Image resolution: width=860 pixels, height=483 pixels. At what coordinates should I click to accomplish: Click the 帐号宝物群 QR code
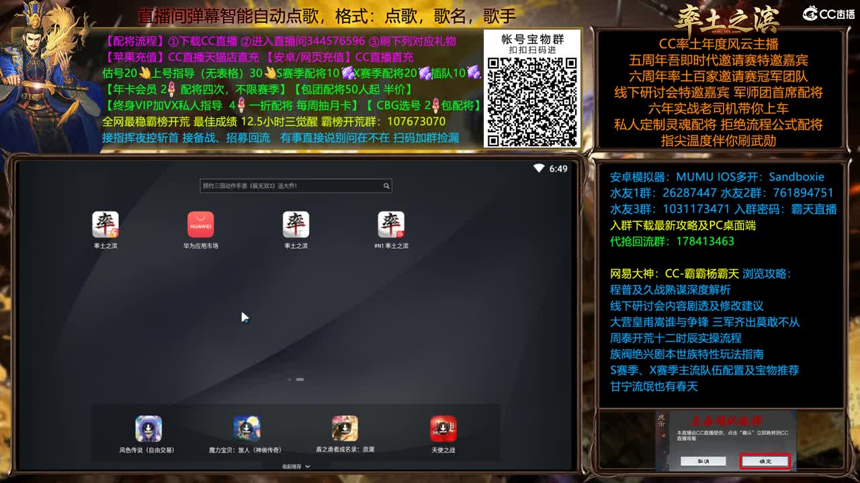click(532, 102)
